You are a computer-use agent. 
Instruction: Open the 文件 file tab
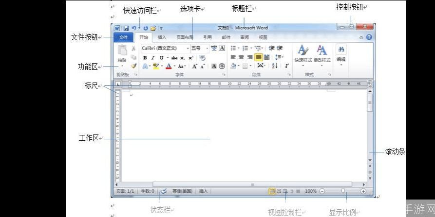[123, 37]
